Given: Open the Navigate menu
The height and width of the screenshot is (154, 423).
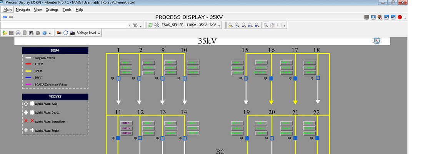Looking at the screenshot, I should click(x=23, y=10).
